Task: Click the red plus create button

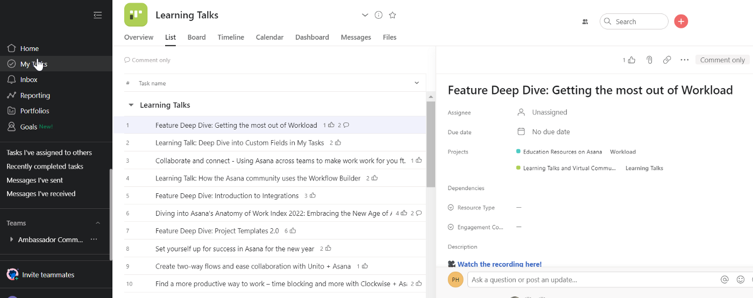Action: tap(681, 21)
